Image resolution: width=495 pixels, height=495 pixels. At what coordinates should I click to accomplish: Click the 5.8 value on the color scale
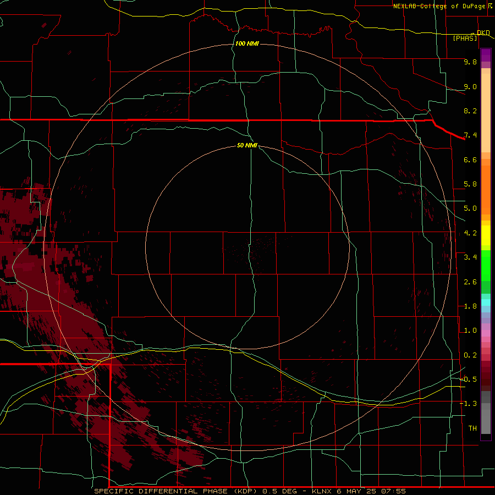click(470, 184)
